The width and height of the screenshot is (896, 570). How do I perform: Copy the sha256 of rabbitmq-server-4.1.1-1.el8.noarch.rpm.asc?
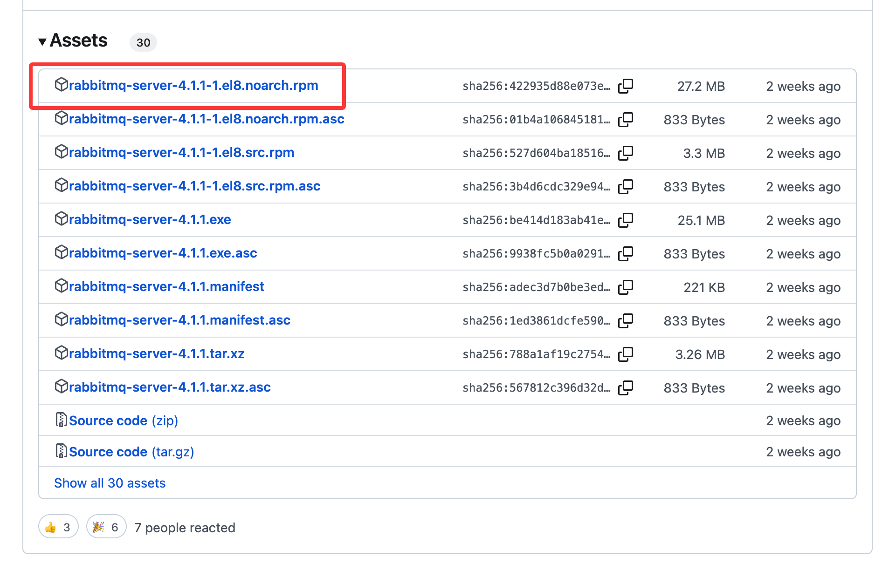626,119
